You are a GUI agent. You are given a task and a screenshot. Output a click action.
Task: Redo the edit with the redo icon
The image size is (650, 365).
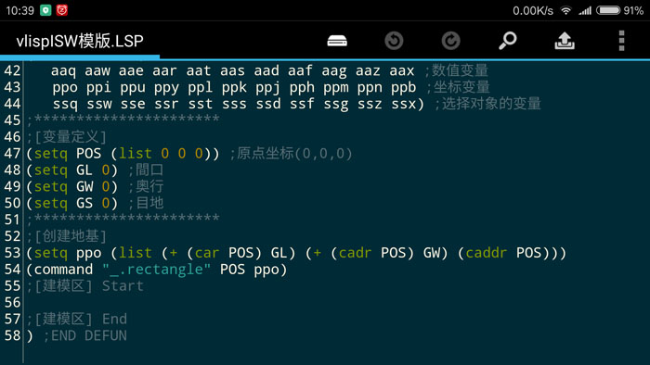click(450, 41)
